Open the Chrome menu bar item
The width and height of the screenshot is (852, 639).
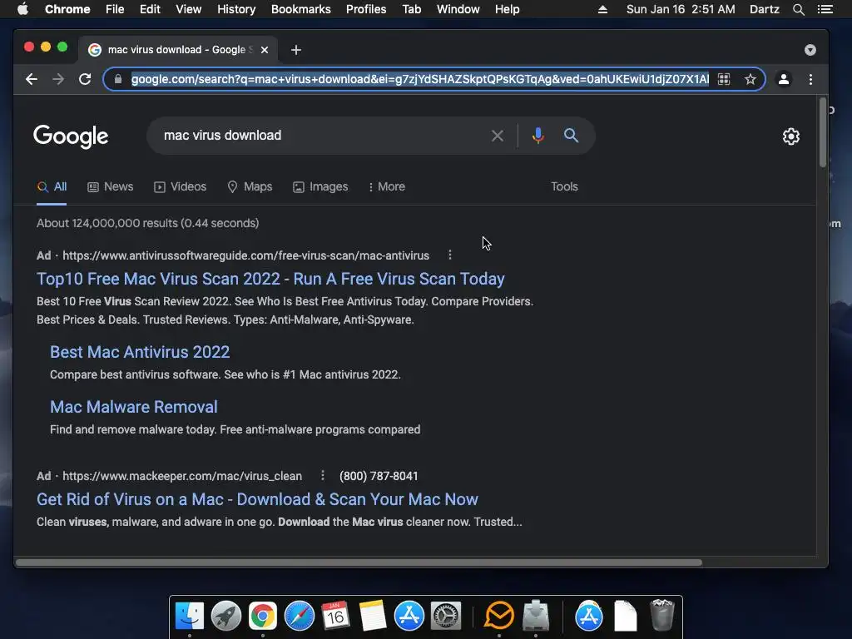point(67,9)
